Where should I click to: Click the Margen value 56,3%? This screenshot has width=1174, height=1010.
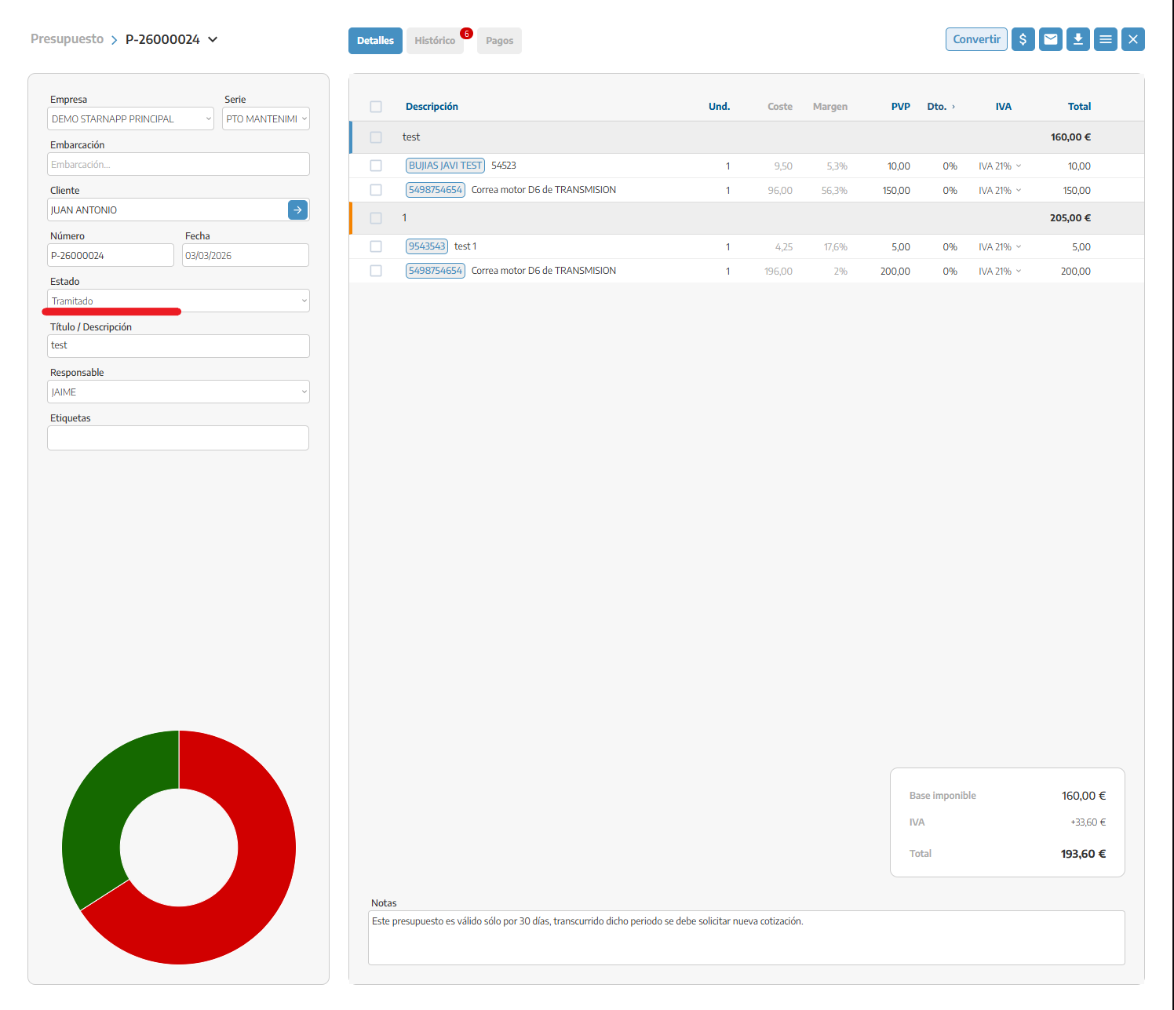point(834,191)
